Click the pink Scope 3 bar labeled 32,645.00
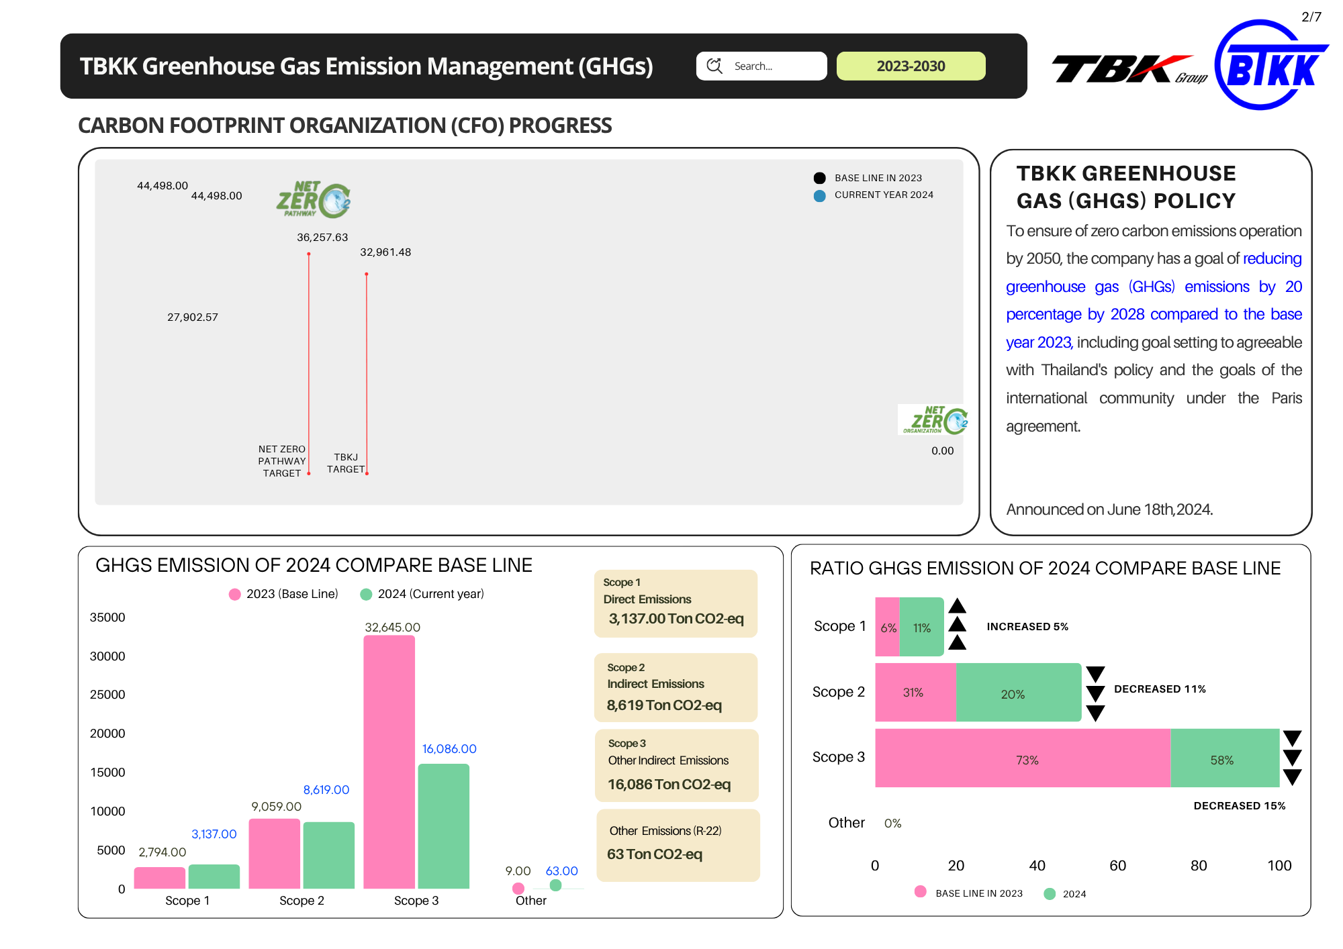This screenshot has height=949, width=1343. coord(389,762)
